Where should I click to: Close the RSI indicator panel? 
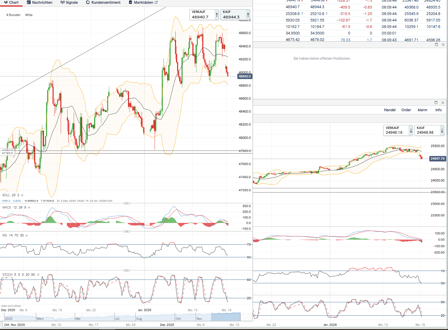click(27, 235)
